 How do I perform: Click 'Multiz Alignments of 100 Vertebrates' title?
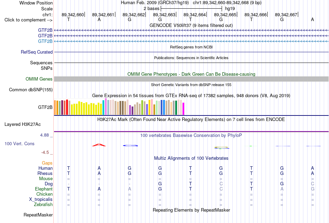tap(191, 158)
